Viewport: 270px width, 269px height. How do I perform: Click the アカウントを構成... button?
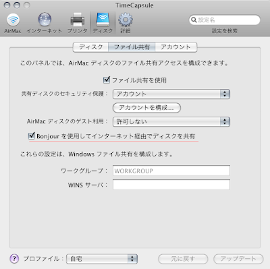coord(146,108)
